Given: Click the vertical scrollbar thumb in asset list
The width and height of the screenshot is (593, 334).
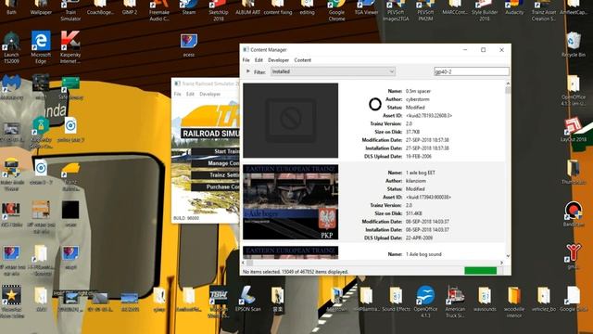Looking at the screenshot, I should [508, 90].
